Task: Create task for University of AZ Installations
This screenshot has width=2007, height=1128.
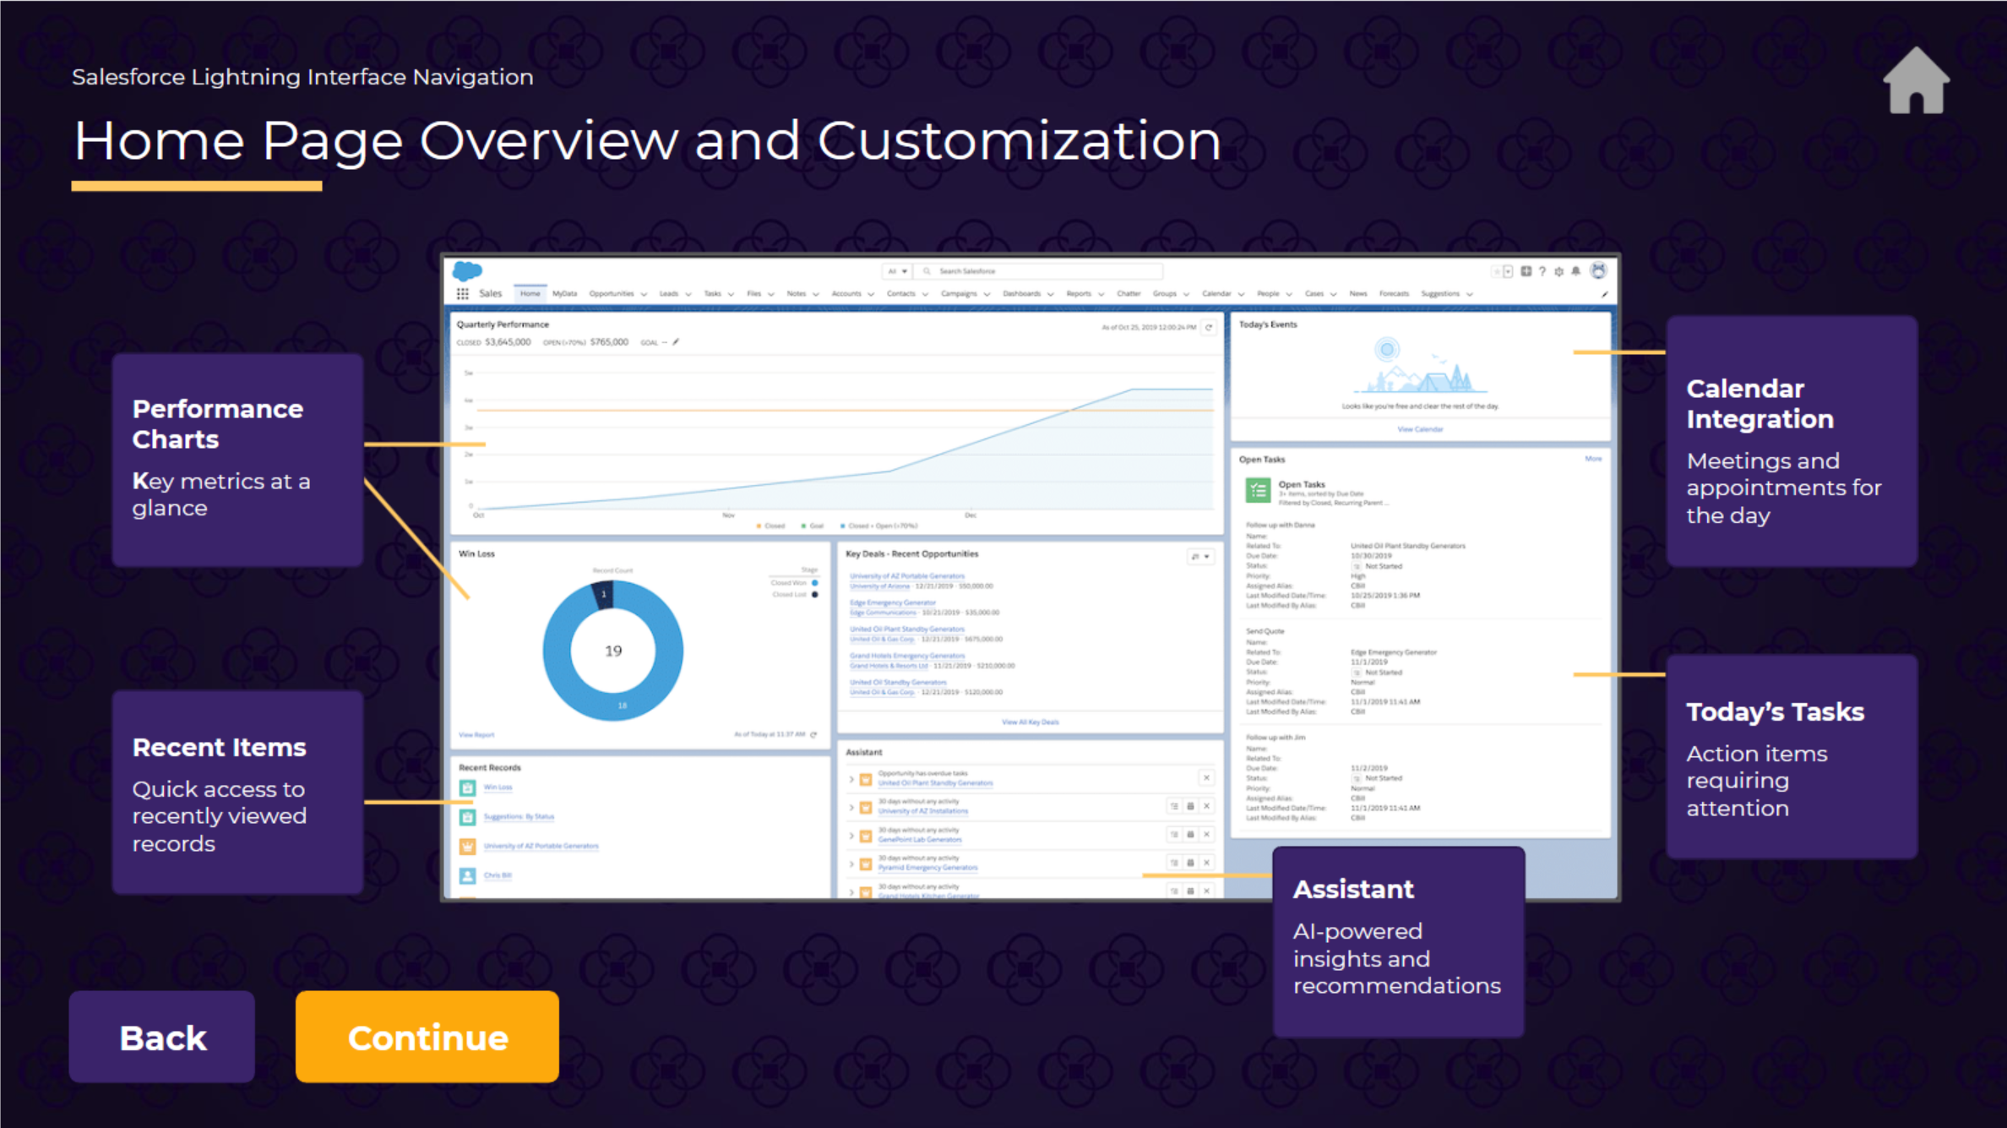Action: tap(1174, 806)
